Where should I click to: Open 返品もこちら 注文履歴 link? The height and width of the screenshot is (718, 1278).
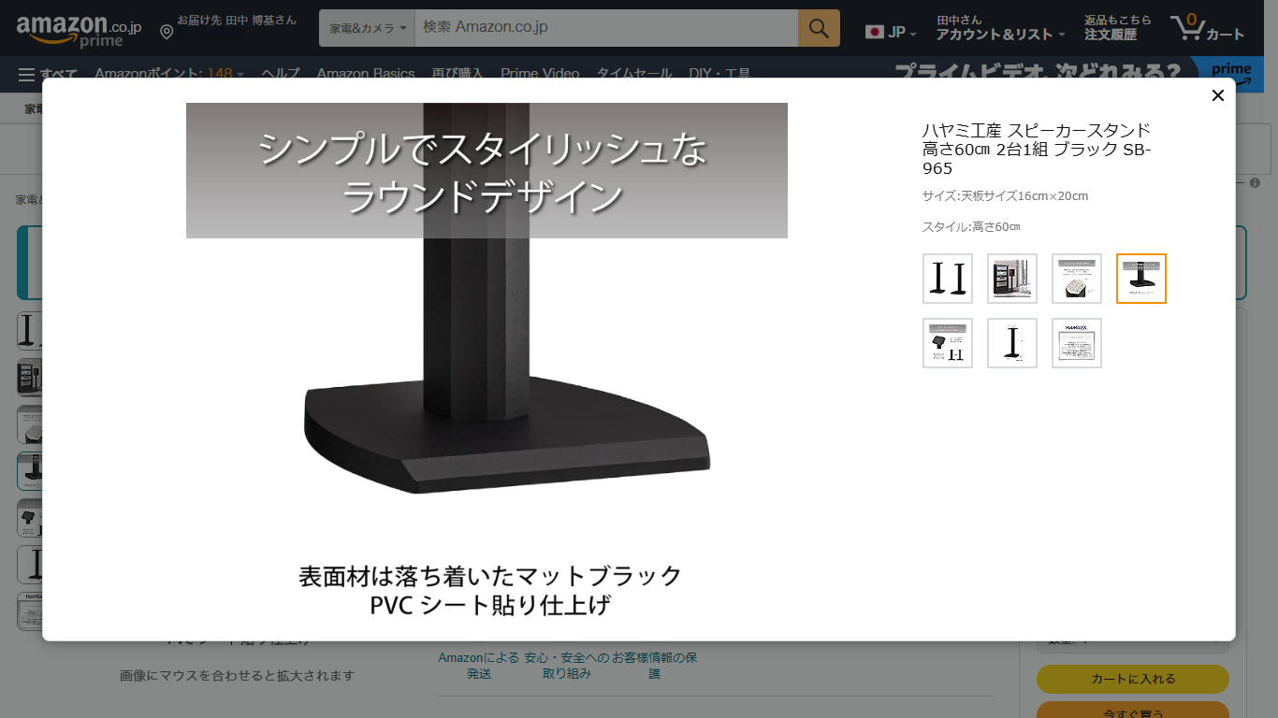pyautogui.click(x=1117, y=28)
